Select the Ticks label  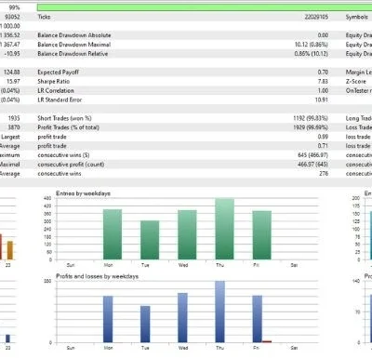click(44, 17)
